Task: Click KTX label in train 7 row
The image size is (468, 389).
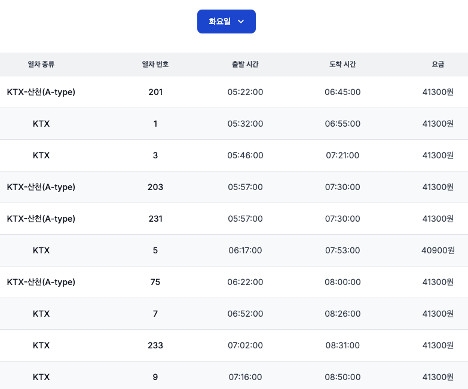Action: [x=41, y=314]
